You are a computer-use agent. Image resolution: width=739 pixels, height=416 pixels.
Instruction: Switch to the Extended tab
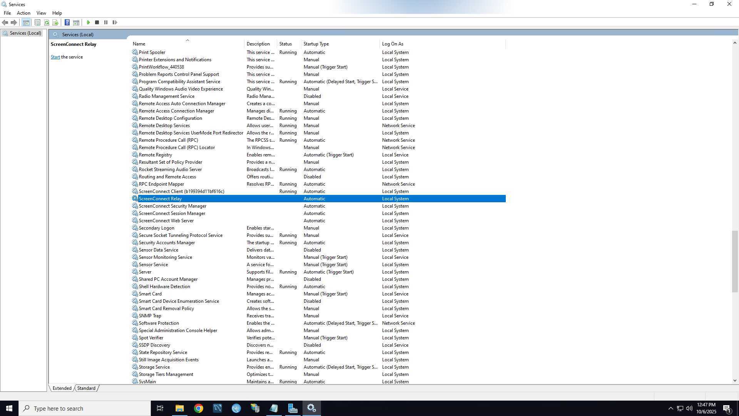tap(62, 388)
